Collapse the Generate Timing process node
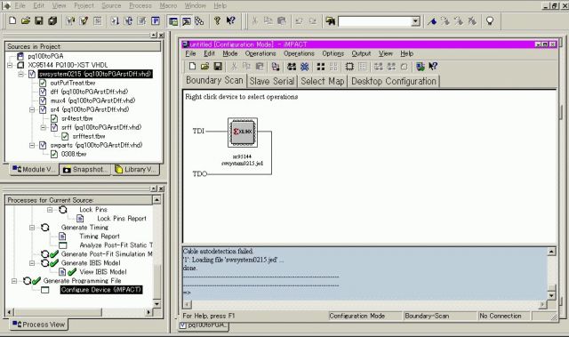The width and height of the screenshot is (569, 337). coord(32,228)
